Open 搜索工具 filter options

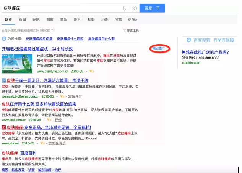[131, 30]
